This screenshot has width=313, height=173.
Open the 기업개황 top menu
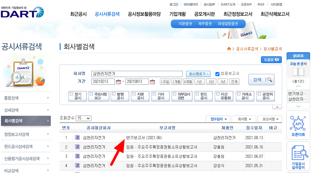[177, 14]
